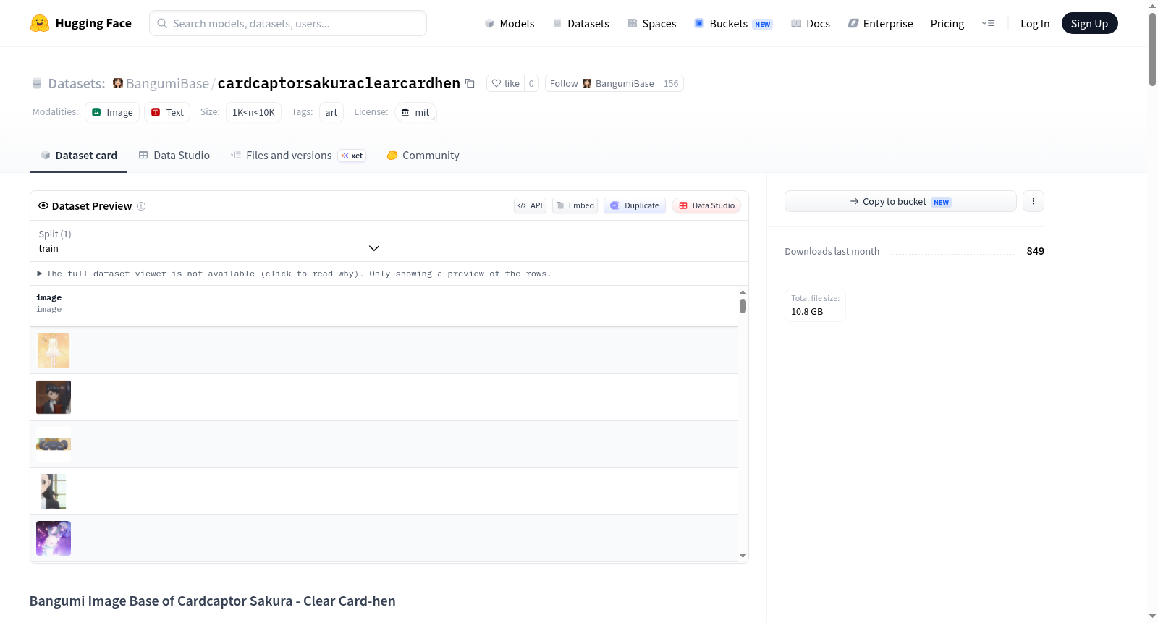This screenshot has height=623, width=1158.
Task: Click the Dataset Preview info icon
Action: pyautogui.click(x=141, y=206)
